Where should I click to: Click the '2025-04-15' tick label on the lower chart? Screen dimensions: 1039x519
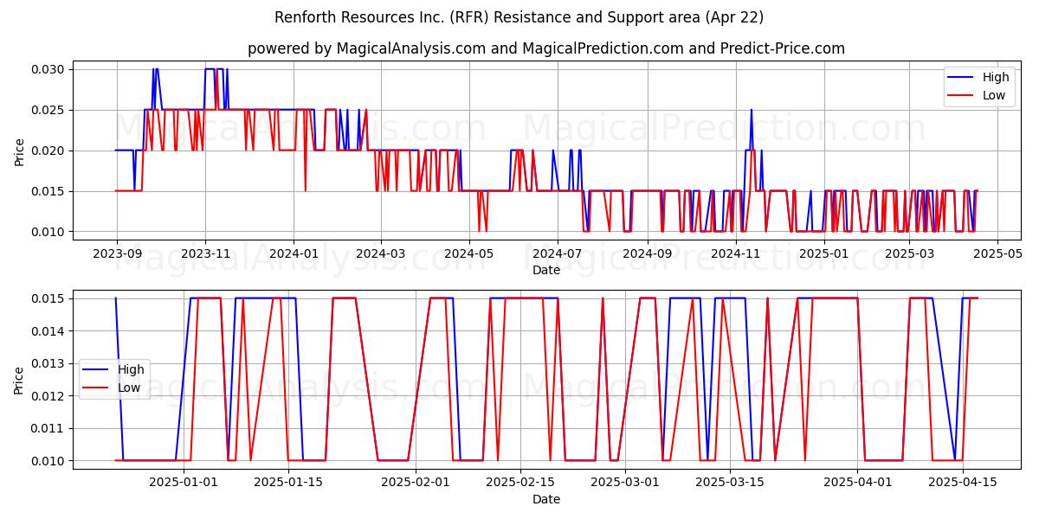coord(962,483)
